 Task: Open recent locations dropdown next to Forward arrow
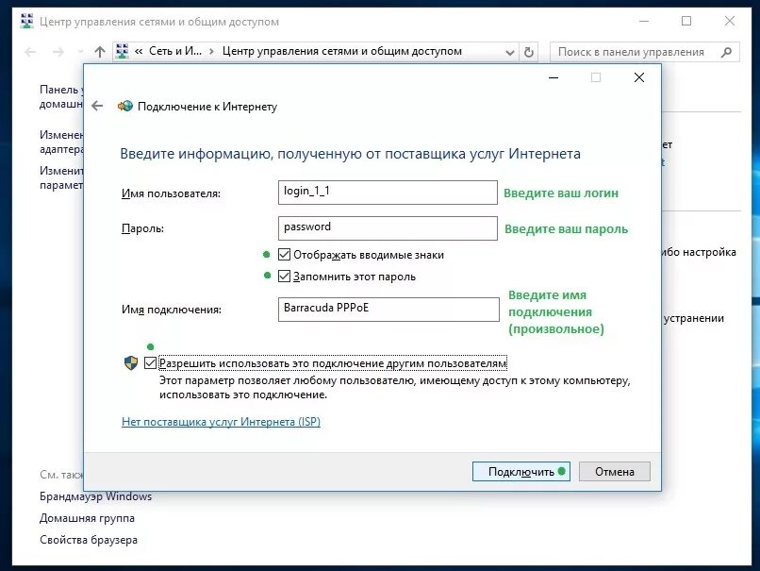[x=80, y=51]
